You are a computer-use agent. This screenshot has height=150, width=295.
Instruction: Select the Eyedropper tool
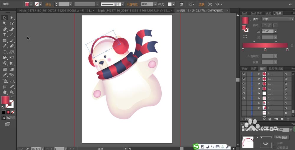[5, 75]
